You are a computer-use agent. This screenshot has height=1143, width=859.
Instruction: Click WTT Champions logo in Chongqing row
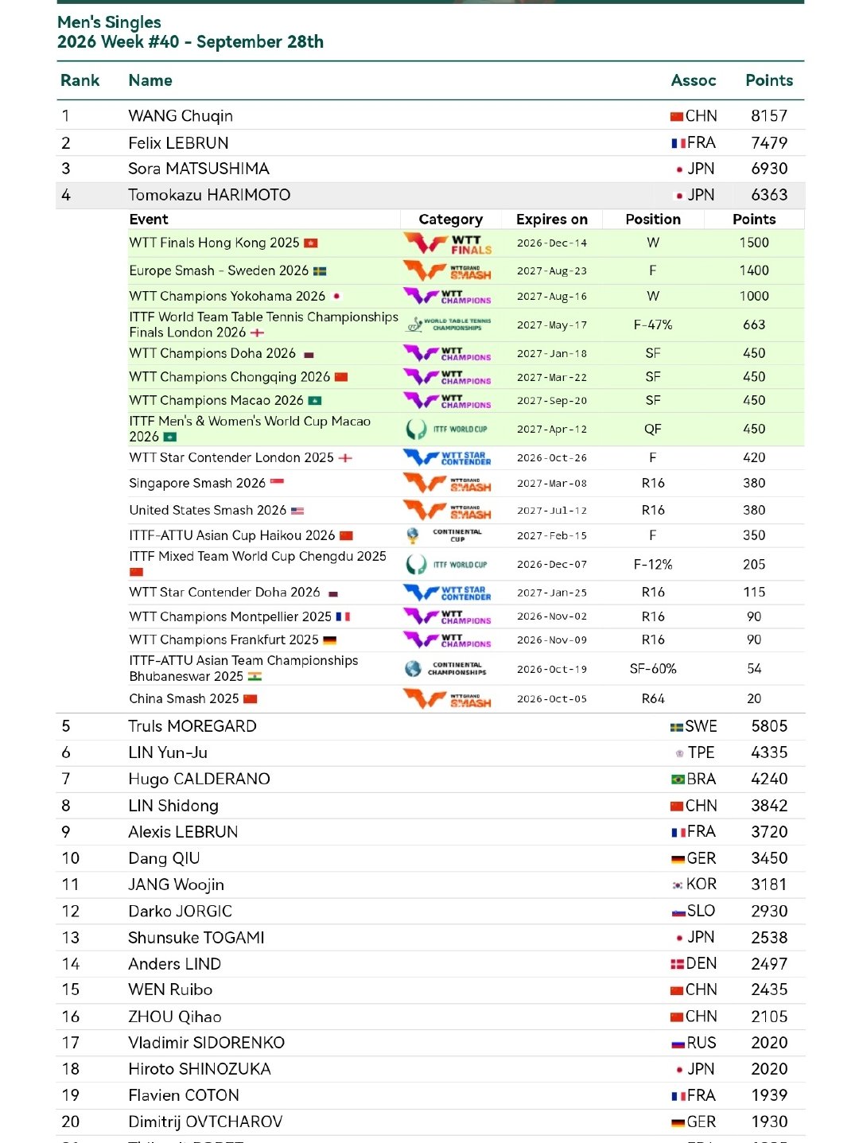(x=448, y=377)
